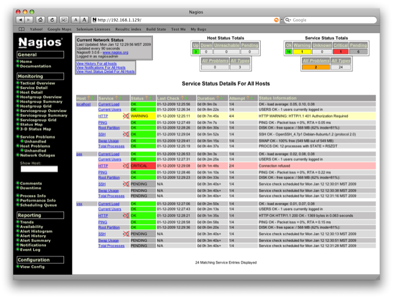This screenshot has width=393, height=298.
Task: Click notifications-disabled icon on pax HTTP row
Action: click(x=126, y=166)
